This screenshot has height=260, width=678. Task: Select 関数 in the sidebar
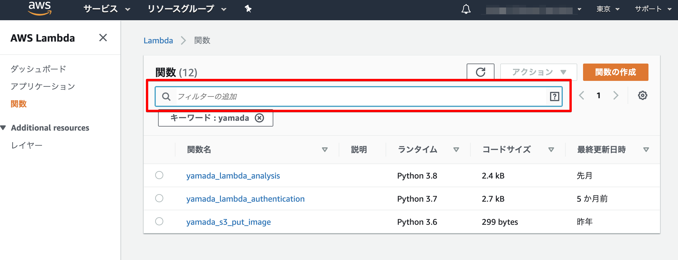tap(19, 104)
